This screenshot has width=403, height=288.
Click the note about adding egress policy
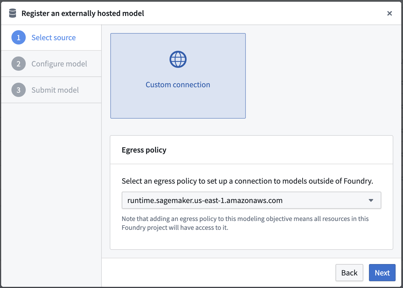[x=245, y=223]
